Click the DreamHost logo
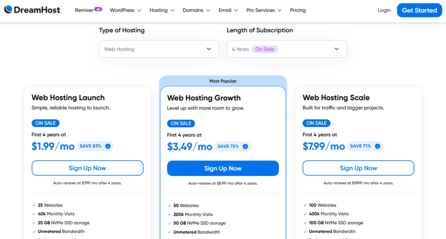The height and width of the screenshot is (239, 446). click(x=32, y=10)
